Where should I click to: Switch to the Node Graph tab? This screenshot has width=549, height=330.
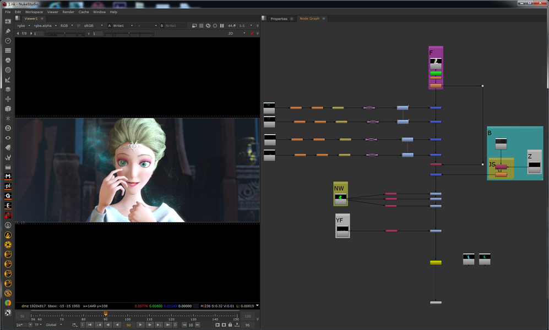pos(309,19)
